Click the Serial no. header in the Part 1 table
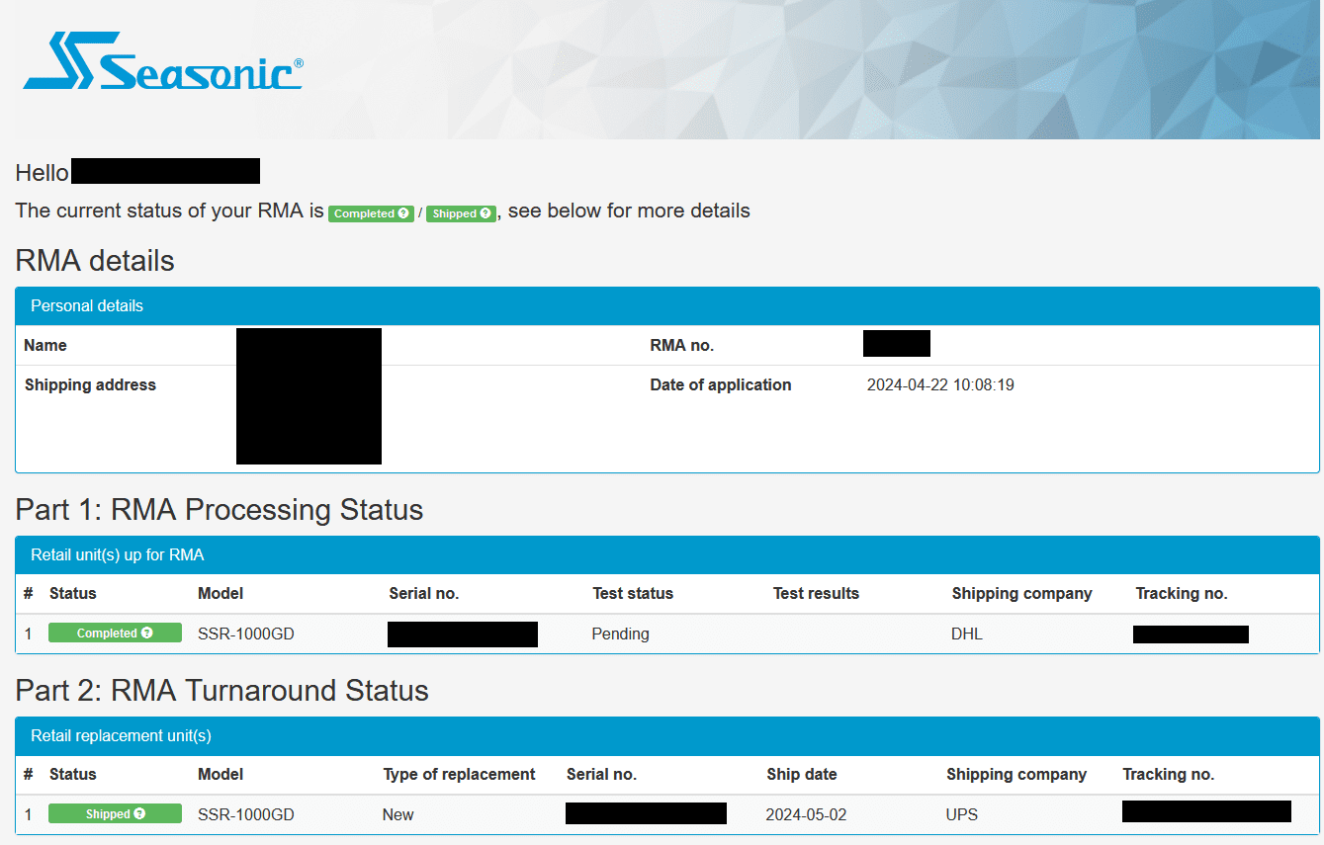The height and width of the screenshot is (845, 1324). [424, 594]
